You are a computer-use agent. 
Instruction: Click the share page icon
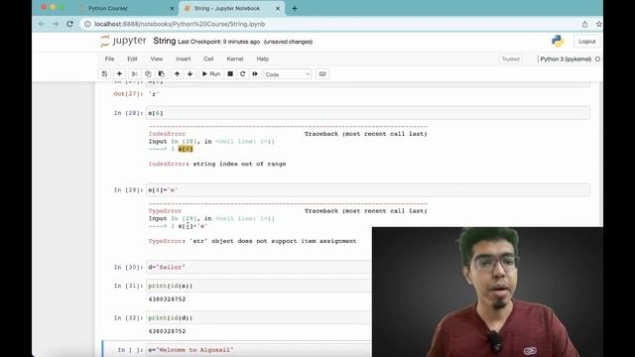pyautogui.click(x=584, y=24)
